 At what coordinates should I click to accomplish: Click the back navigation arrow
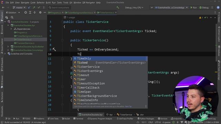tap(3, 8)
